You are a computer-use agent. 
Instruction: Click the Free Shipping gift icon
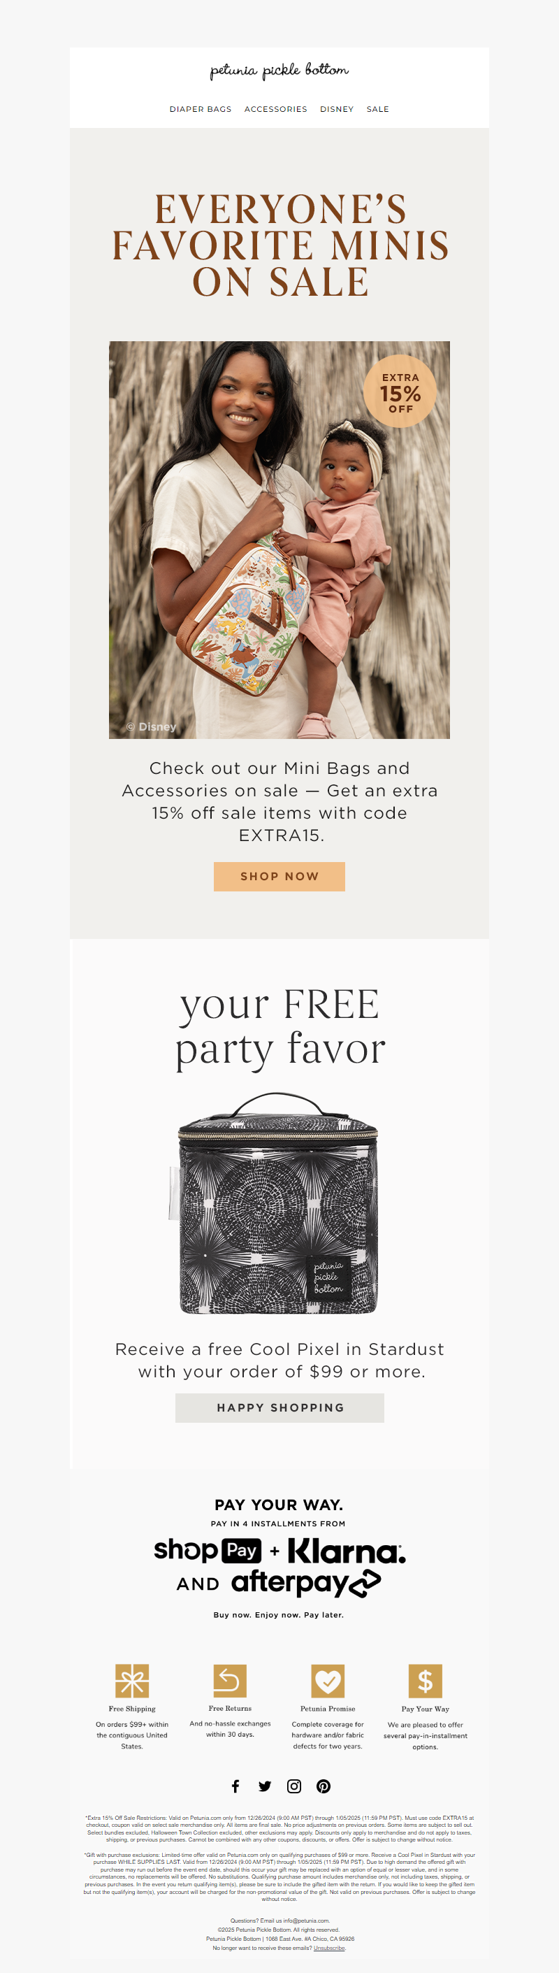click(131, 1681)
